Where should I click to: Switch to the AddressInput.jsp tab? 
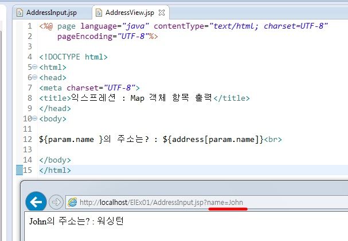point(52,13)
